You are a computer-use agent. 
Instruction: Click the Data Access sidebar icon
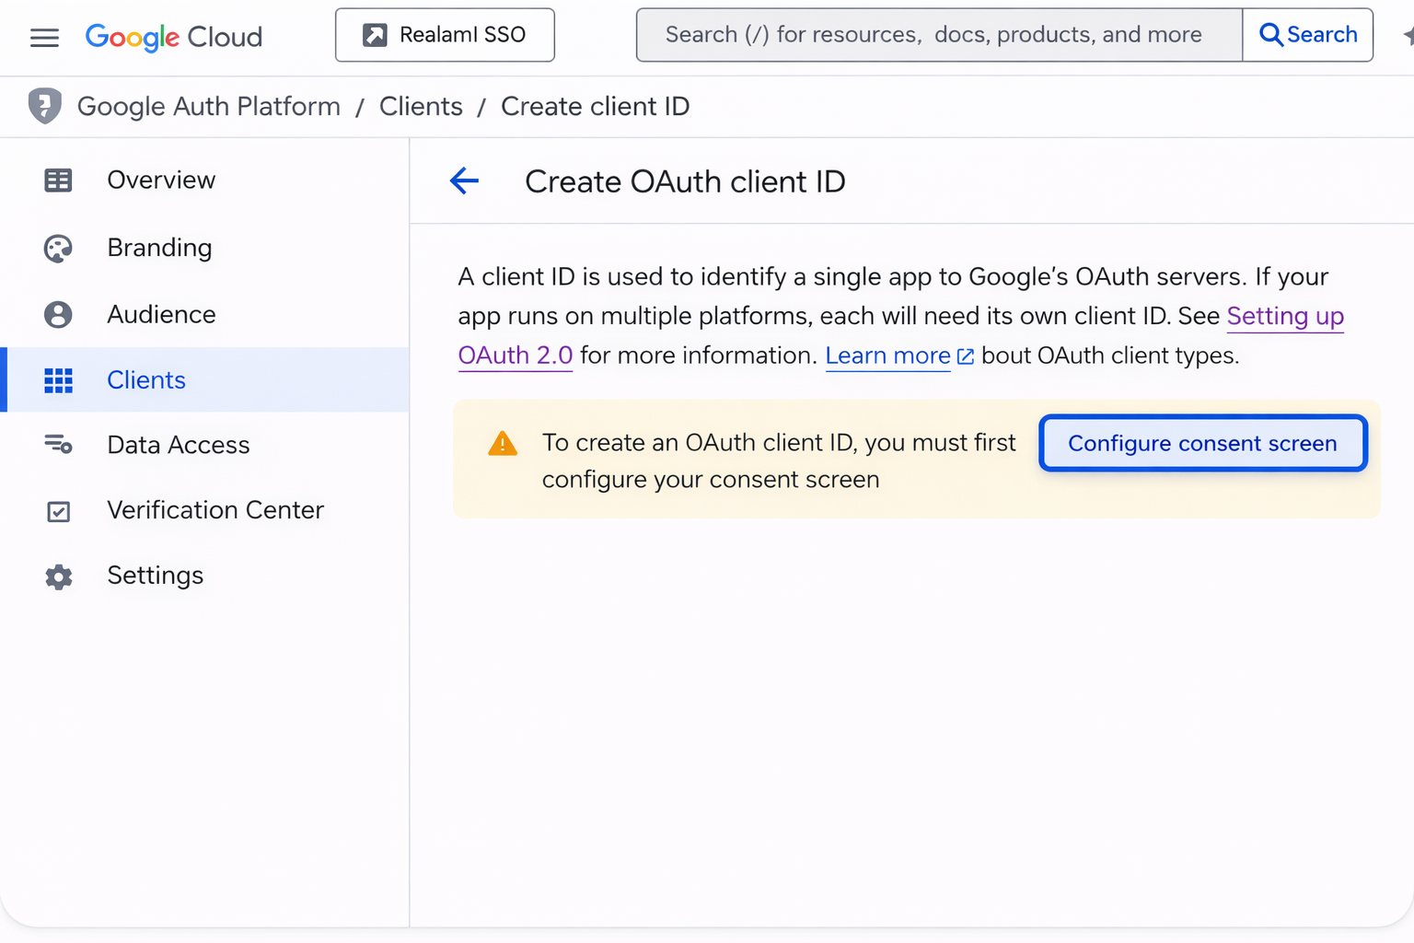pos(58,445)
